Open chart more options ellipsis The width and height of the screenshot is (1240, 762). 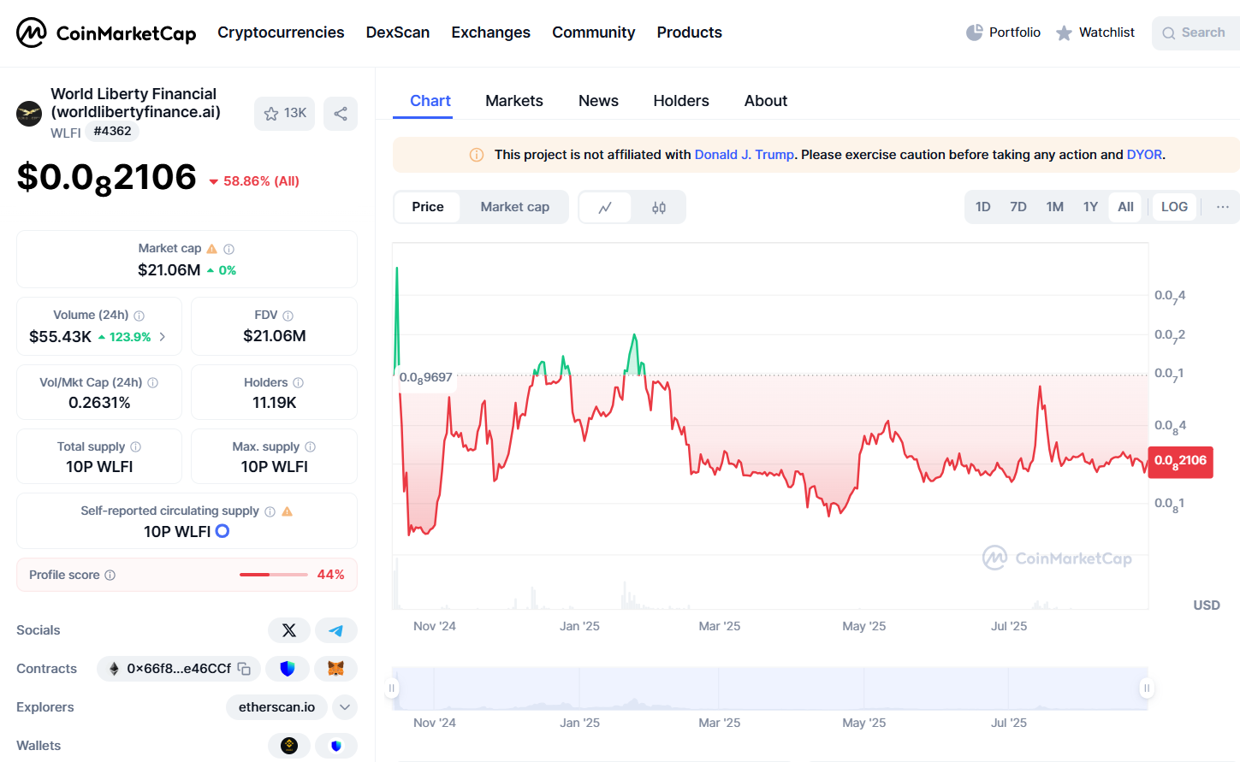coord(1223,207)
